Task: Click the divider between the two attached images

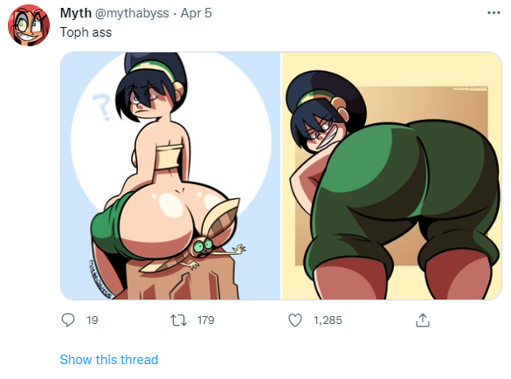Action: click(x=281, y=176)
